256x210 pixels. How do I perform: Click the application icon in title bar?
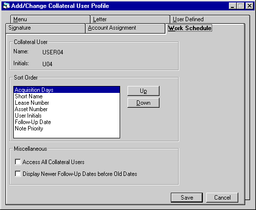click(6, 6)
